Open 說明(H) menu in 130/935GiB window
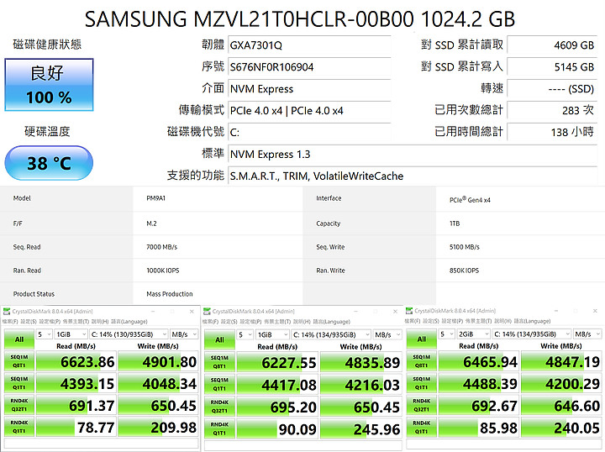This screenshot has width=605, height=452. coord(100,322)
